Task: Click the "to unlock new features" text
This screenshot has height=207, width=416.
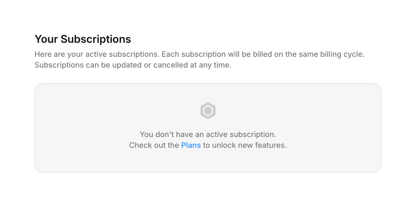Action: (x=245, y=145)
